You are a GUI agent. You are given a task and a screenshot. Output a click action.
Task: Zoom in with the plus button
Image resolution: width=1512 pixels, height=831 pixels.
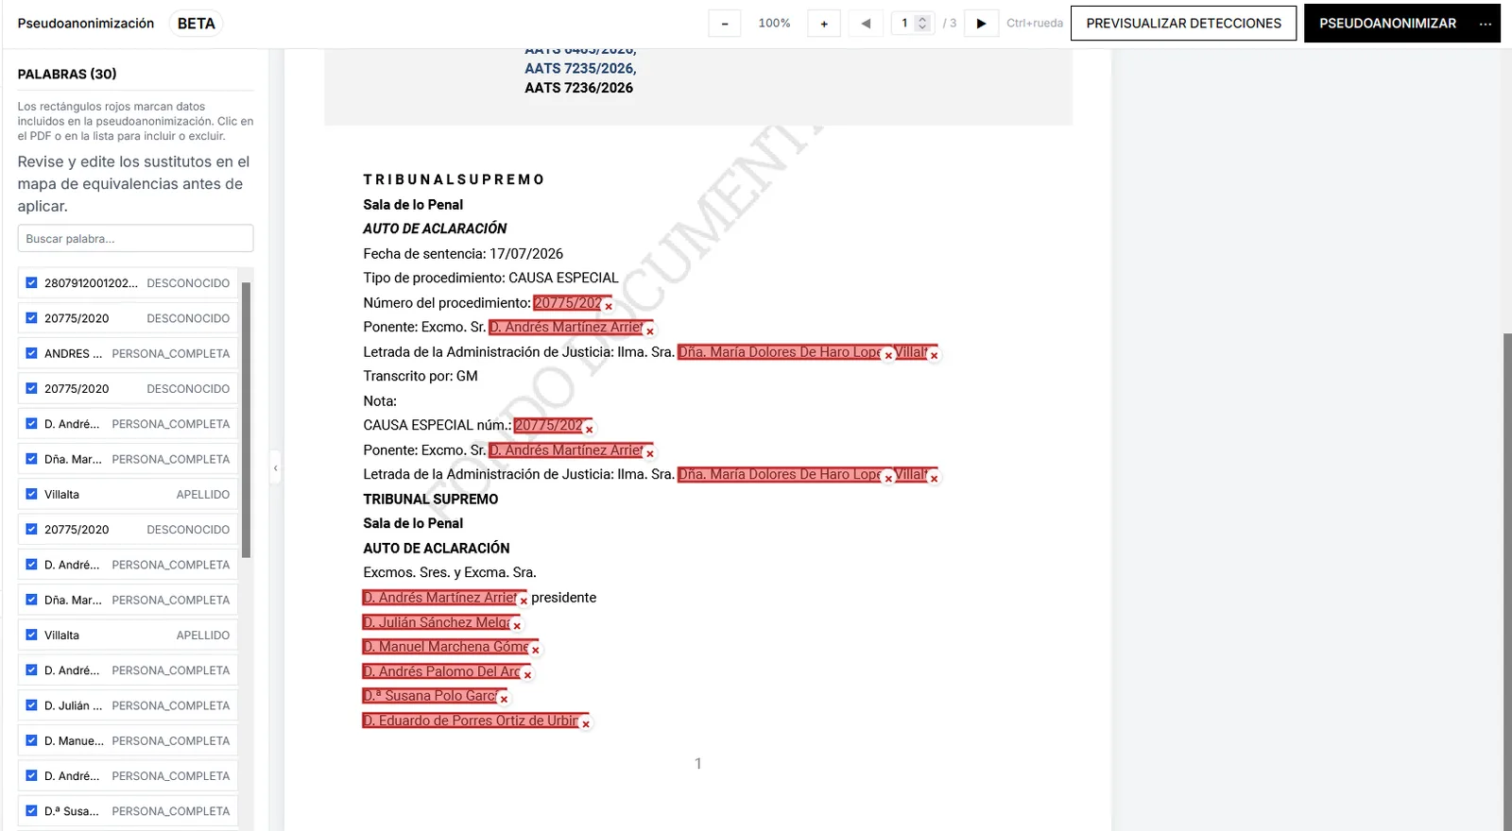tap(824, 24)
